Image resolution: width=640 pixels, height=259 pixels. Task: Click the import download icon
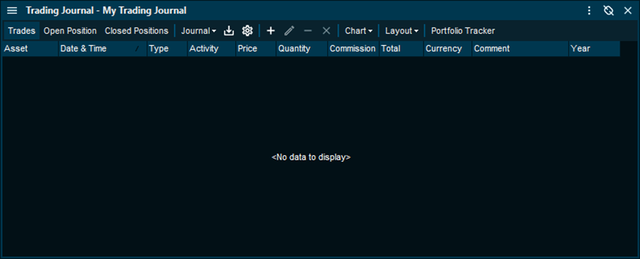229,31
